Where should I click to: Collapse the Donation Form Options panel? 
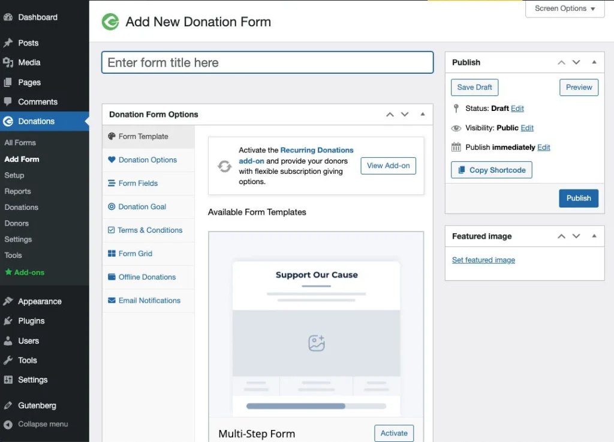click(x=423, y=114)
